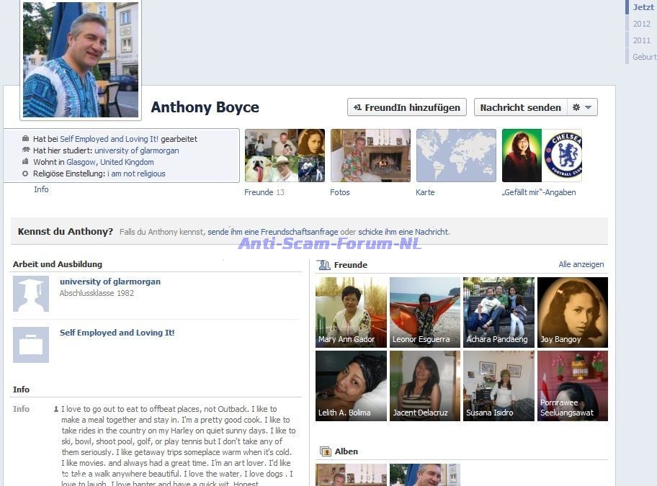Click the briefcase work icon
This screenshot has width=657, height=486.
point(31,345)
